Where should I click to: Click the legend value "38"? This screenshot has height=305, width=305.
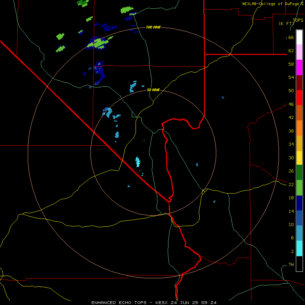291,131
